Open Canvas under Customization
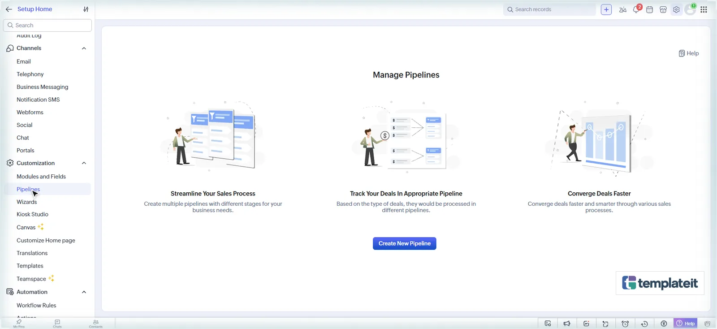717x329 pixels. click(x=26, y=227)
